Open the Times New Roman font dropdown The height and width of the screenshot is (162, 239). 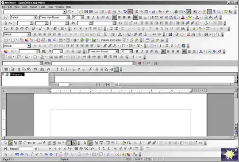pyautogui.click(x=68, y=18)
